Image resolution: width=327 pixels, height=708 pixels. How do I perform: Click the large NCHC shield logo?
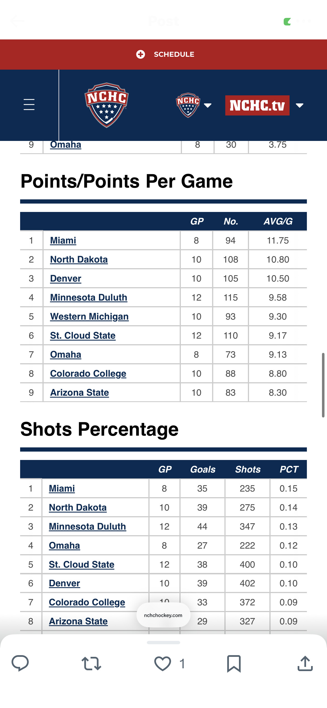106,105
